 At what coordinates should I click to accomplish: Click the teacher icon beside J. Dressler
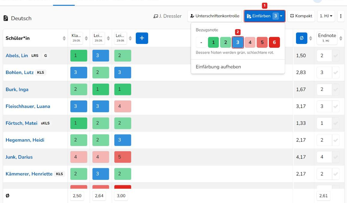(x=156, y=16)
